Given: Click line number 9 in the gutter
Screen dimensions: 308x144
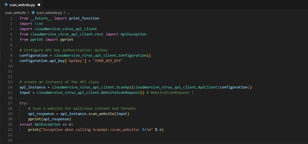Looking at the screenshot, I should (x=11, y=61).
